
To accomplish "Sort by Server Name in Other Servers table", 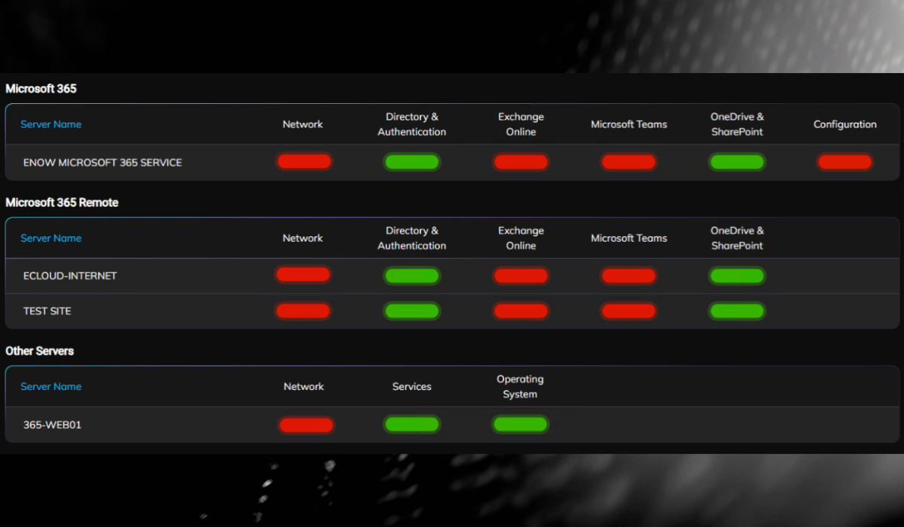I will coord(51,386).
